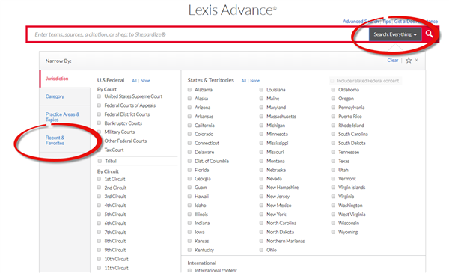The width and height of the screenshot is (449, 273).
Task: Check Federal Courts of Appeals
Action: click(x=99, y=105)
